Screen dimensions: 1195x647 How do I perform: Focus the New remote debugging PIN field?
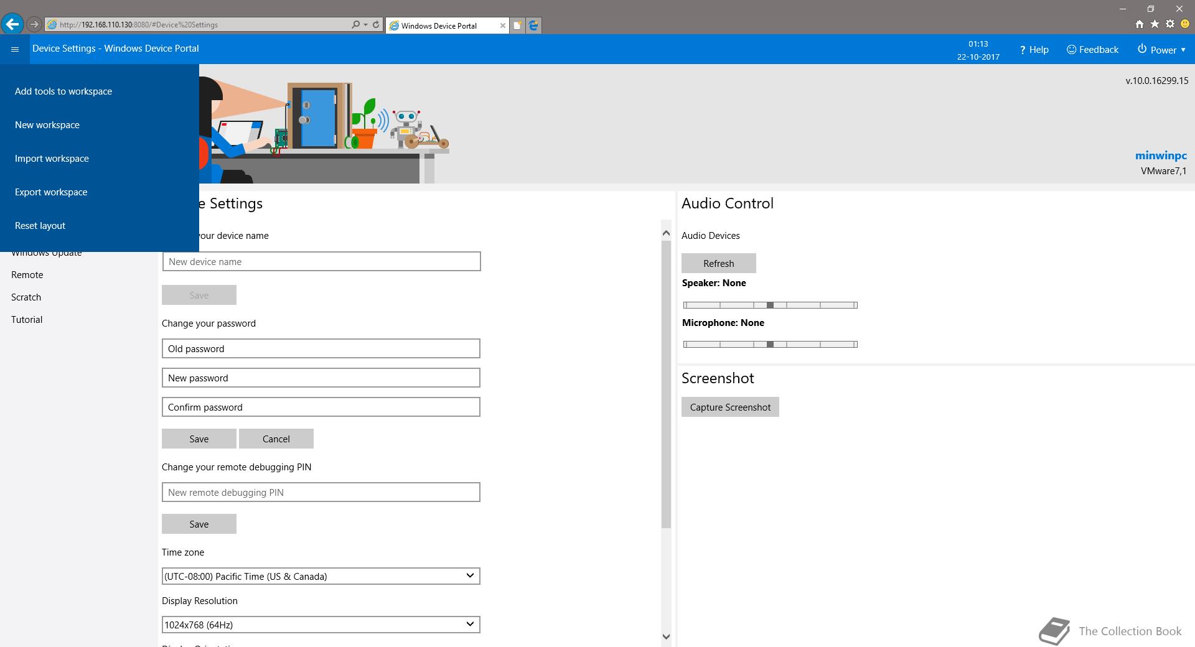pos(321,492)
